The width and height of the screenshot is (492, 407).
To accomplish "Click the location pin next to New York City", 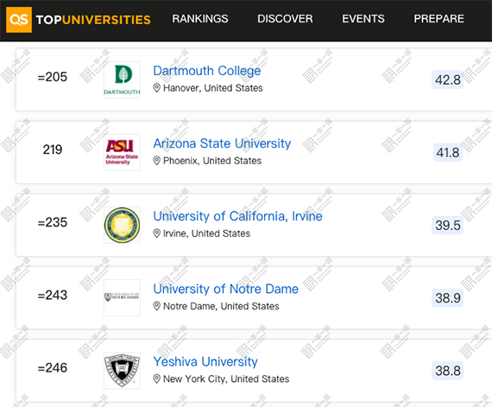I will point(156,378).
